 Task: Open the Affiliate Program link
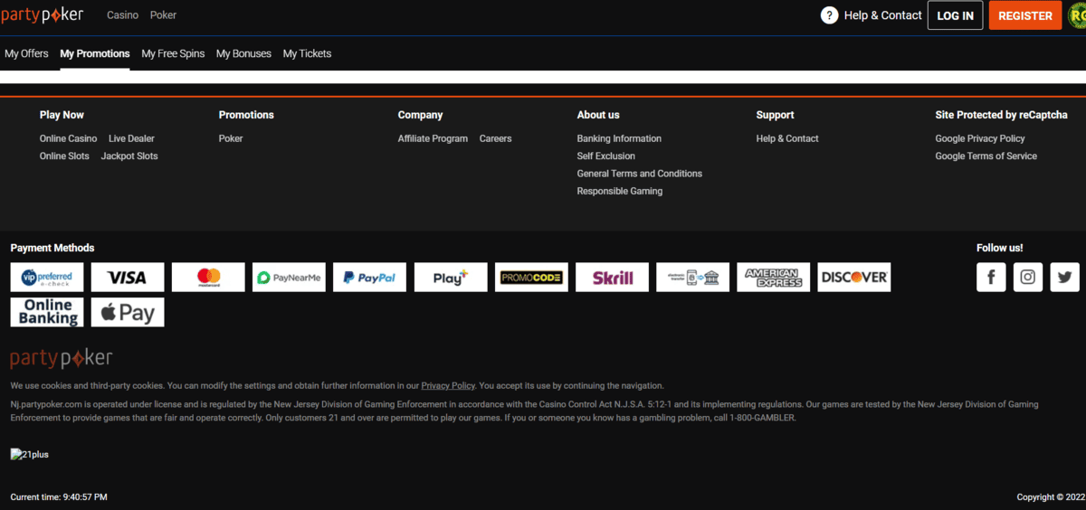pyautogui.click(x=433, y=138)
